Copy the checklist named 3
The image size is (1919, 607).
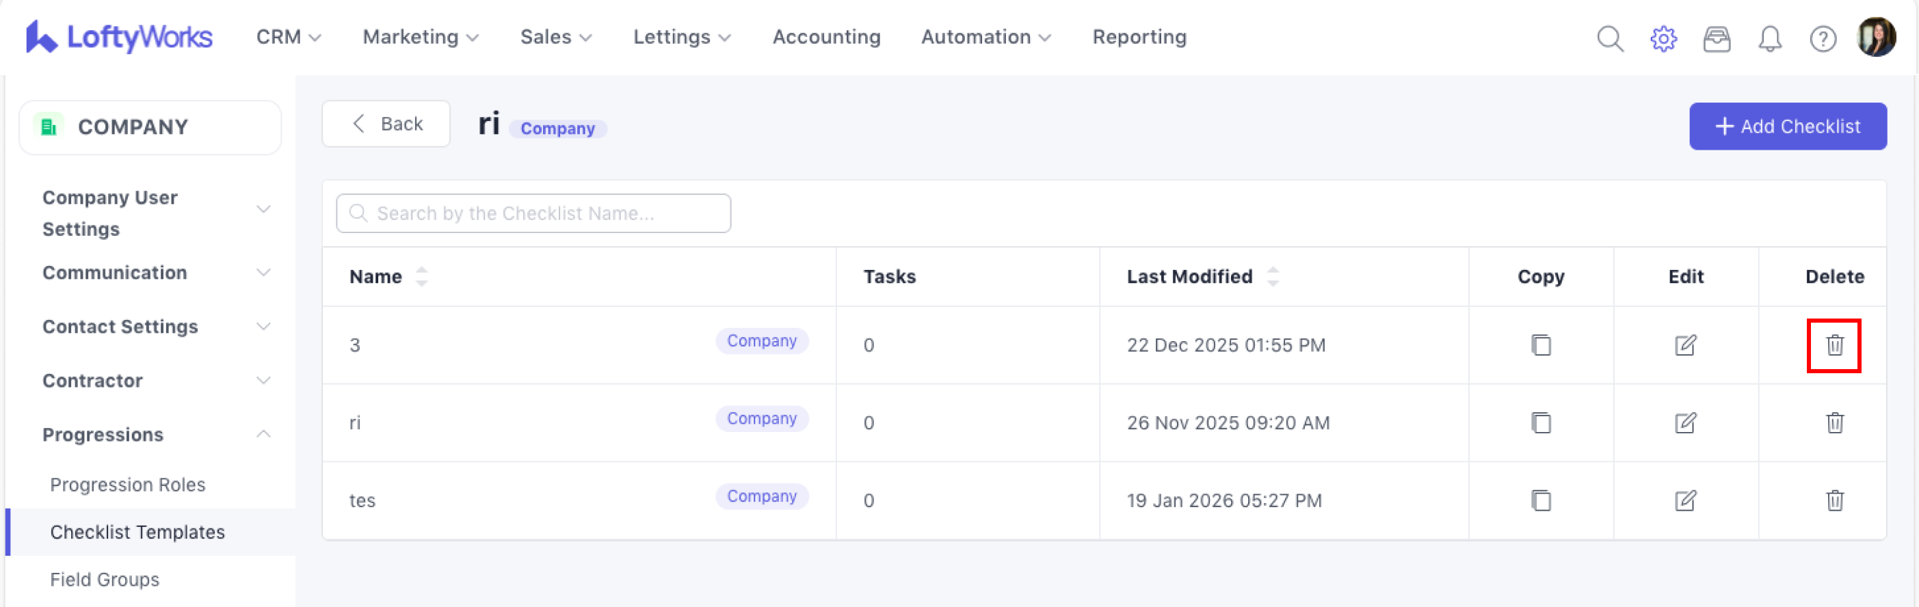tap(1541, 346)
